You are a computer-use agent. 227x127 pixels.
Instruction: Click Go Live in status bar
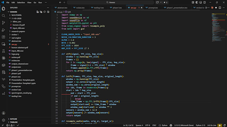point(212,125)
